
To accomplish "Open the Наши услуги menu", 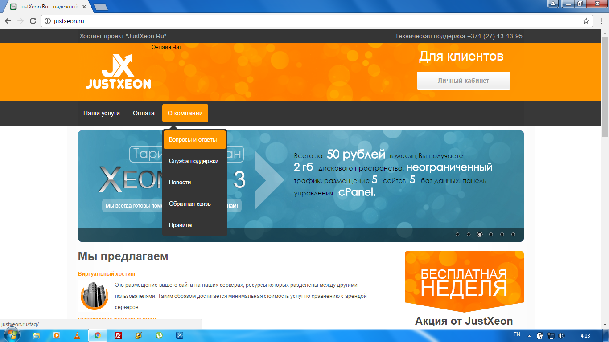I will coord(102,113).
